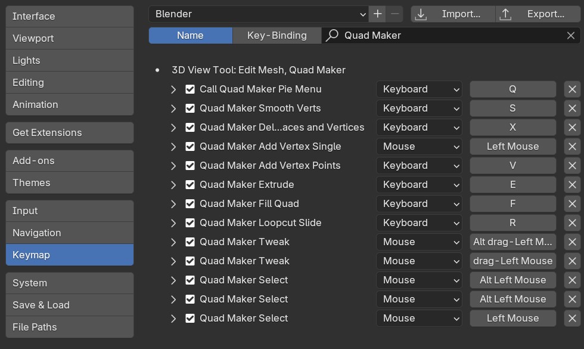584x349 pixels.
Task: Uncheck Quad Maker Del...aces and Vertices
Action: coord(190,127)
